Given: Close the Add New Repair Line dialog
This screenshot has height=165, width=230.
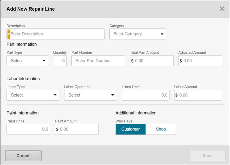Looking at the screenshot, I should pyautogui.click(x=222, y=9).
